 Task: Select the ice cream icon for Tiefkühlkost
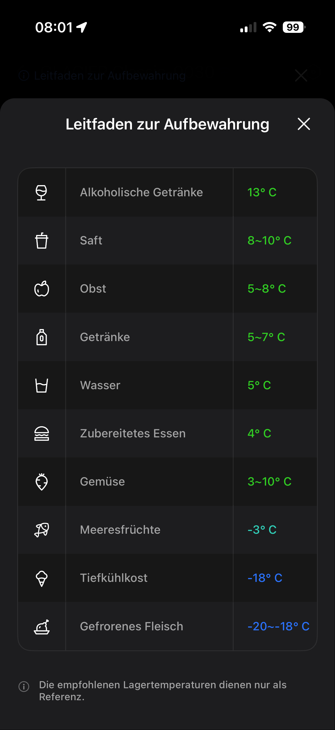tap(42, 578)
